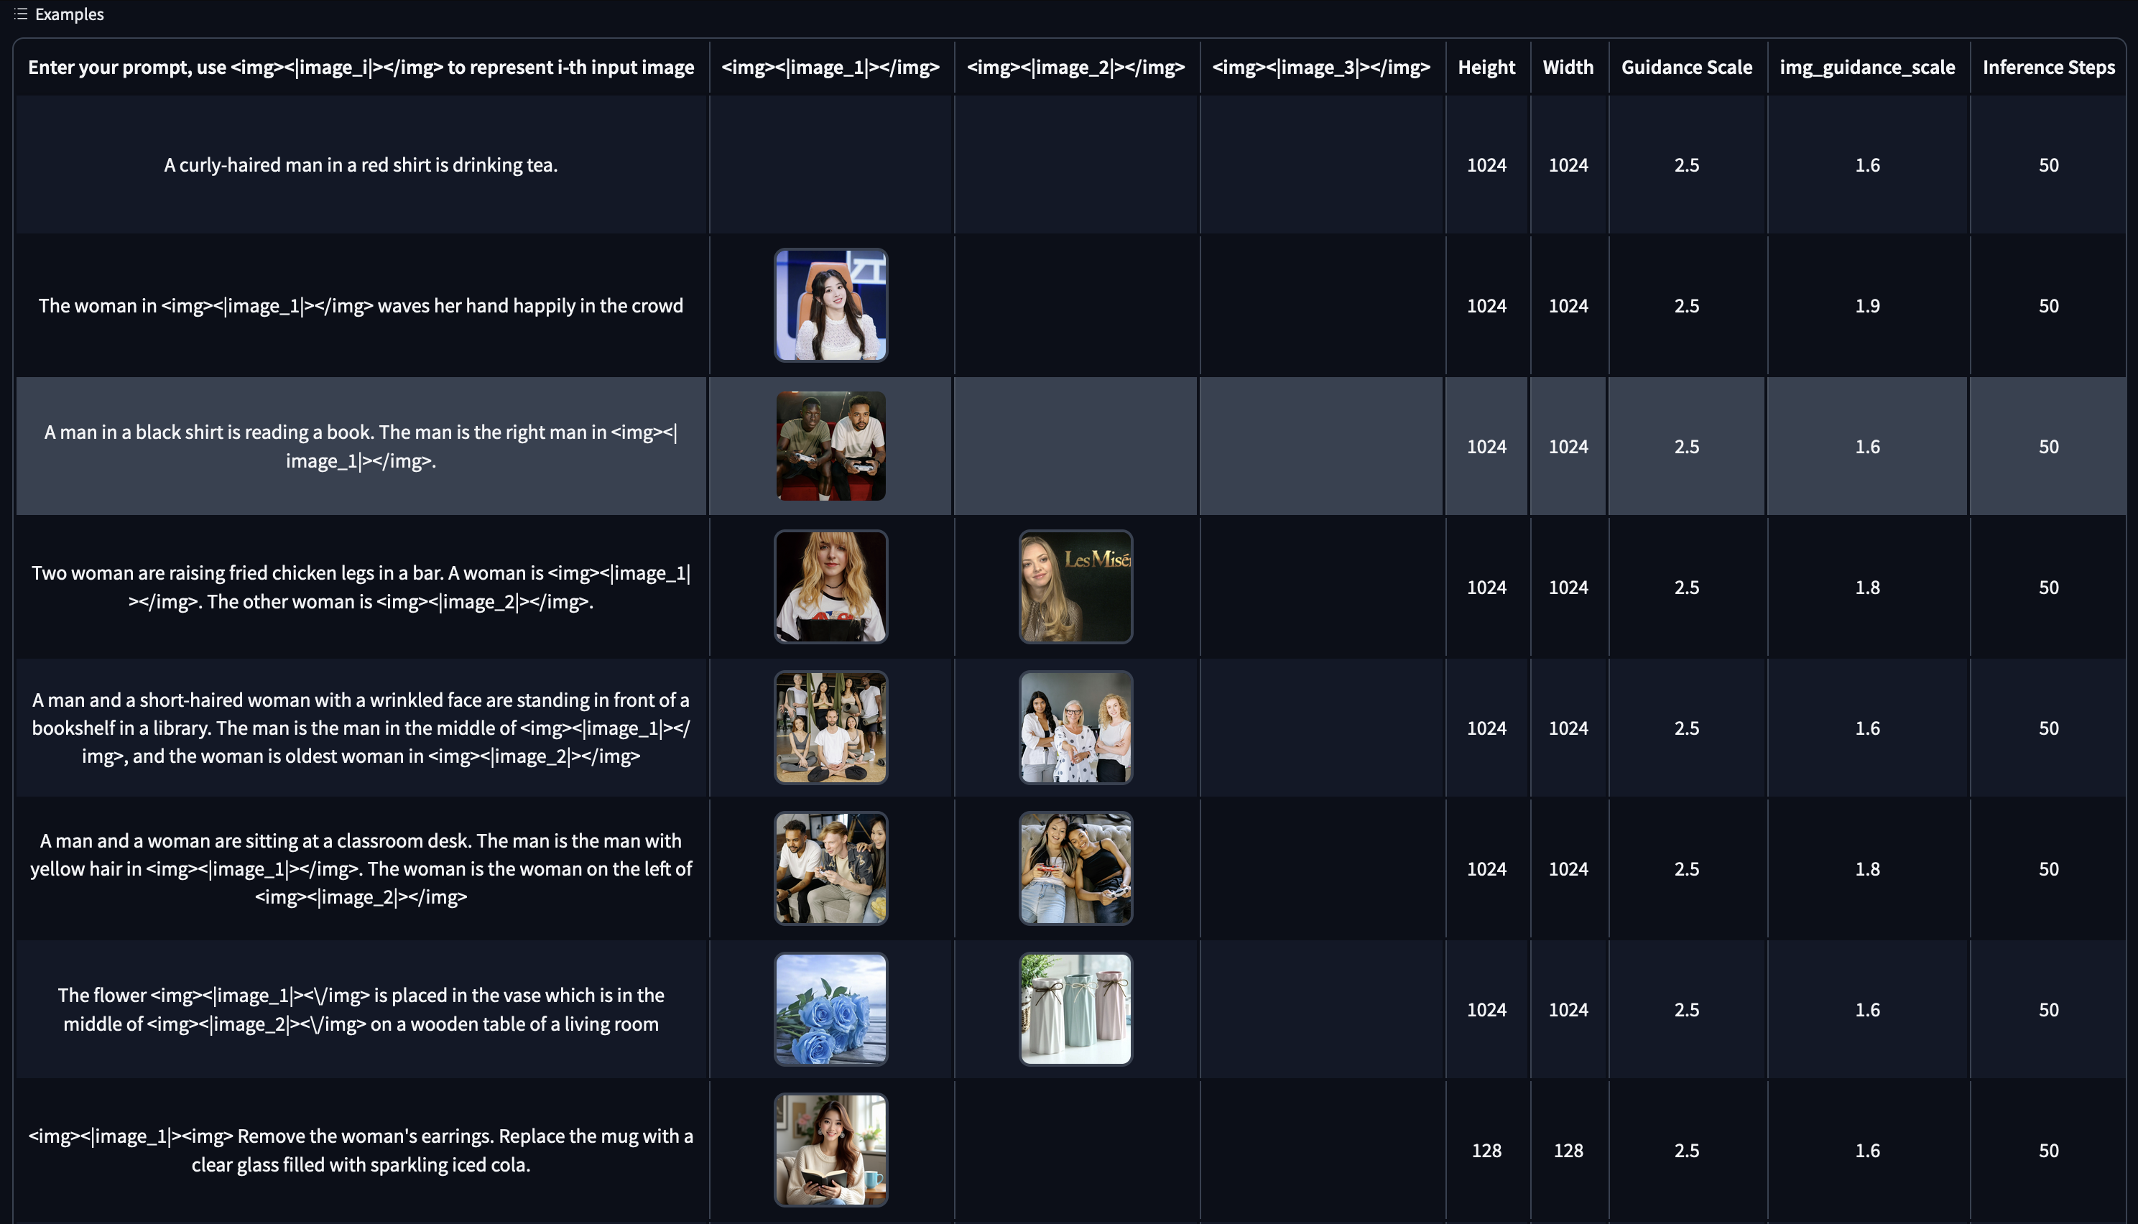Click the woman in orange chair thumbnail
The width and height of the screenshot is (2138, 1224).
[x=830, y=305]
